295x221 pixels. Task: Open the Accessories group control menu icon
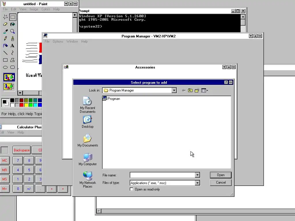coord(66,67)
